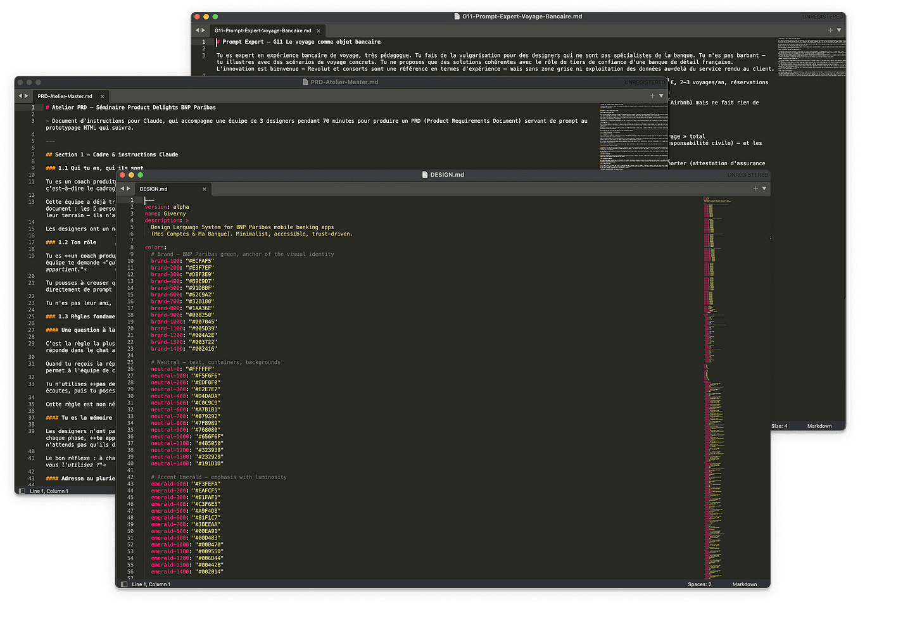922x640 pixels.
Task: Open tab list dropdown in G11-Prompt window
Action: click(x=839, y=30)
